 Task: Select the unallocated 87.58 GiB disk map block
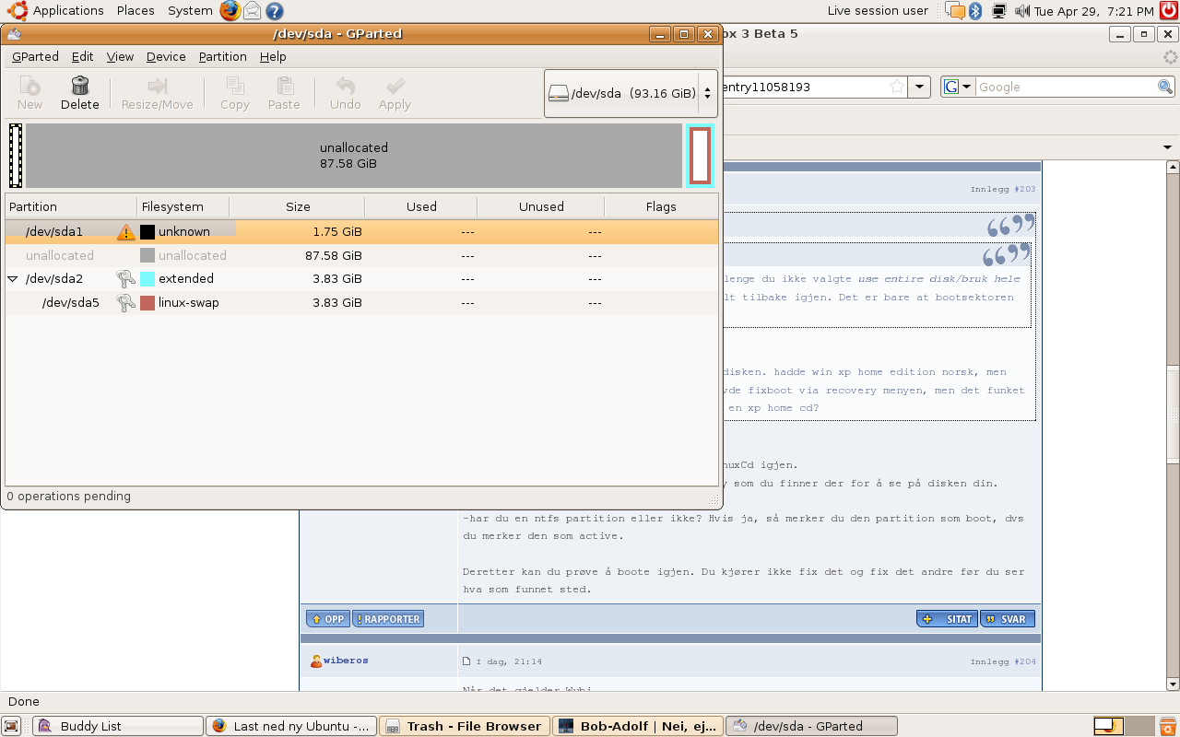pos(354,156)
